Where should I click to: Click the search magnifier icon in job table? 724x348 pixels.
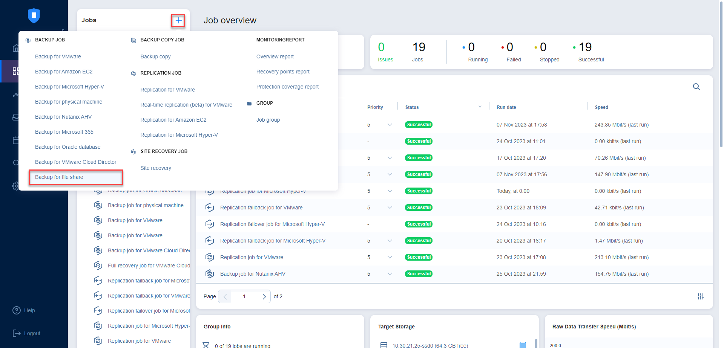(696, 87)
